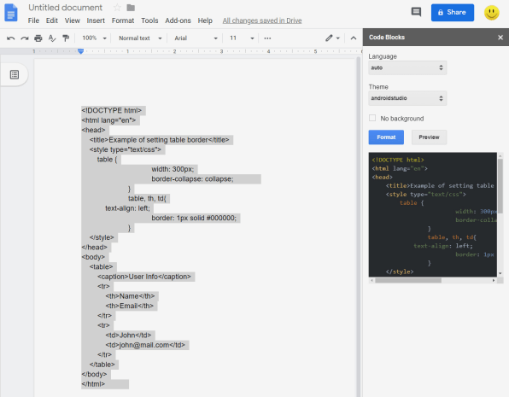Close the Code Blocks sidebar
Image resolution: width=509 pixels, height=397 pixels.
pyautogui.click(x=500, y=38)
